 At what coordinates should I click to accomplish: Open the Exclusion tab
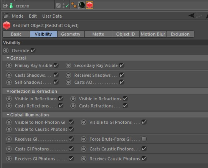tap(180, 34)
